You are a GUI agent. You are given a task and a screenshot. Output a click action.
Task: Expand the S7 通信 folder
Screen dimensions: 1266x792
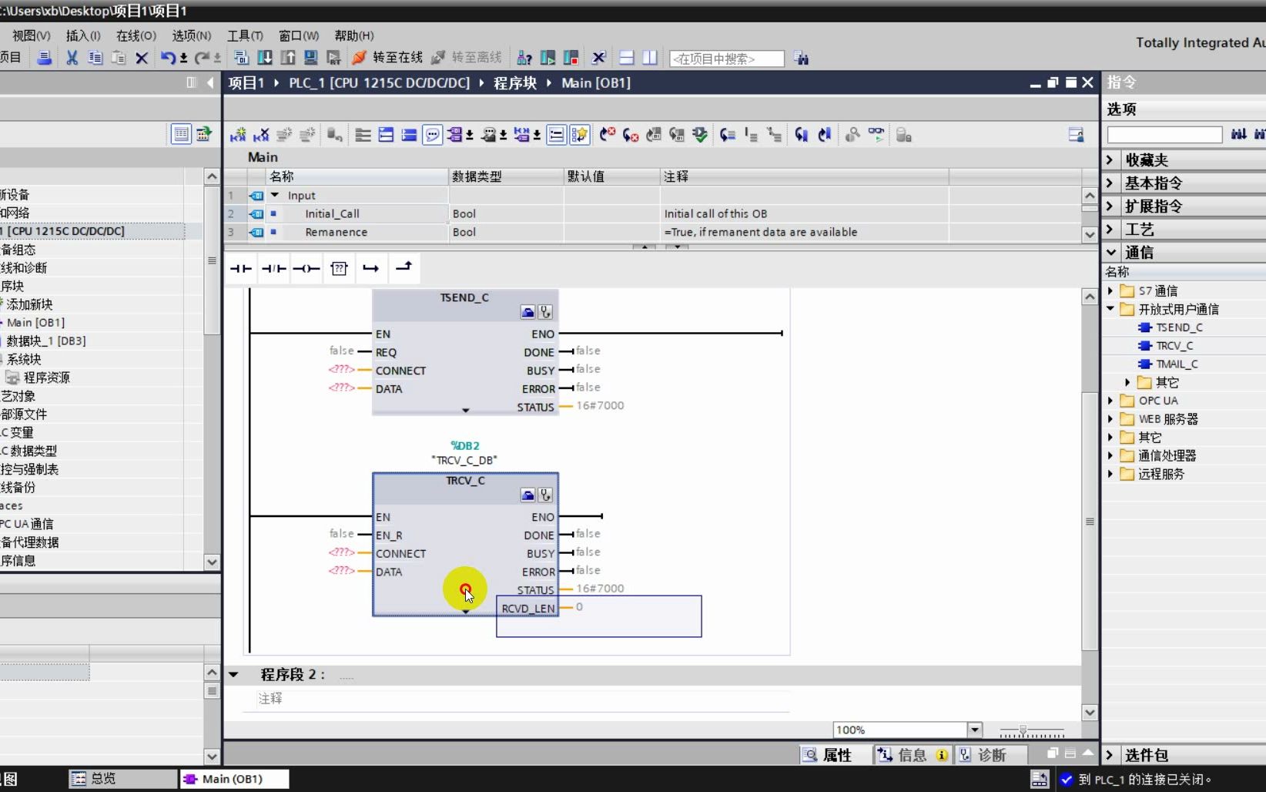(x=1110, y=290)
